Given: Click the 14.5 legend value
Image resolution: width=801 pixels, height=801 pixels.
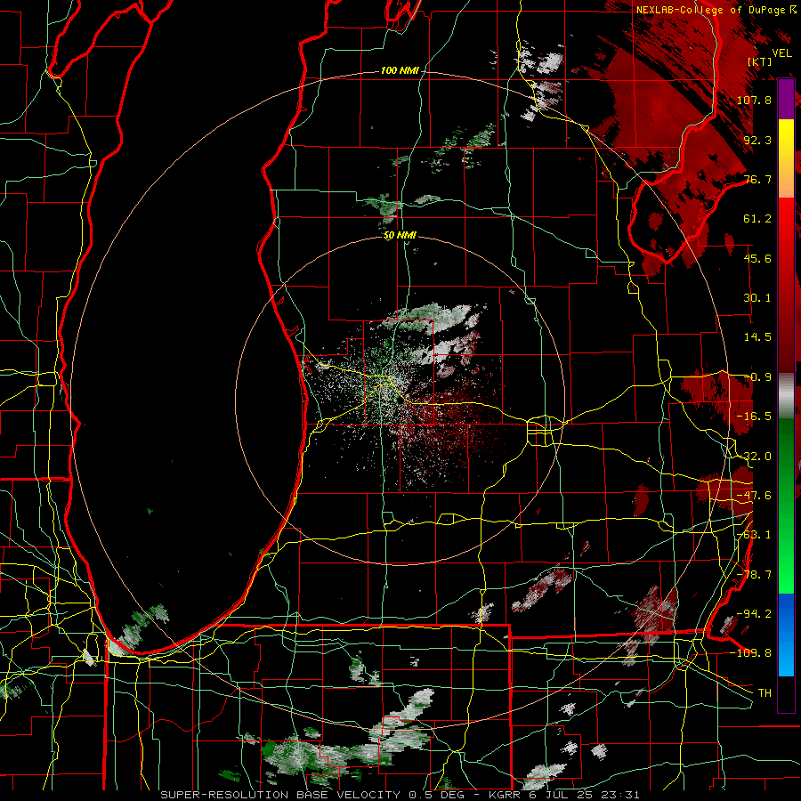Looking at the screenshot, I should [757, 337].
